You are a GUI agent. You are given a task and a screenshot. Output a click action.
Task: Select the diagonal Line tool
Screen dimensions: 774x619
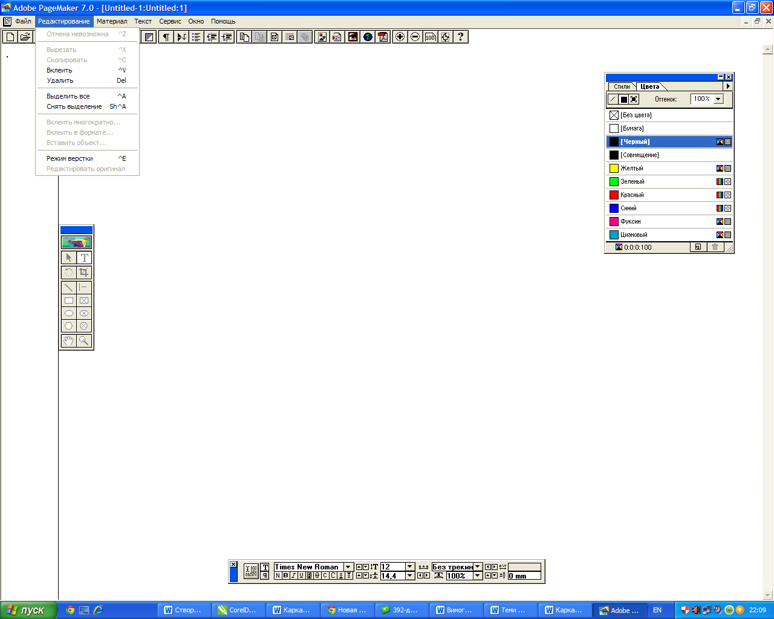point(69,288)
